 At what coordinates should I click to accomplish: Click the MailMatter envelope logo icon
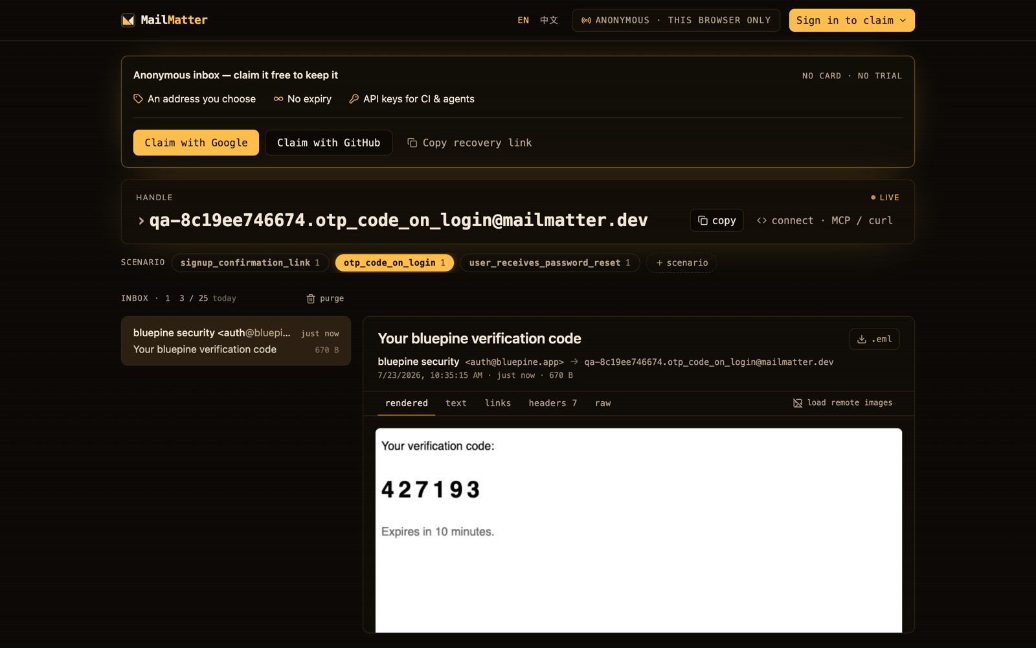click(128, 20)
